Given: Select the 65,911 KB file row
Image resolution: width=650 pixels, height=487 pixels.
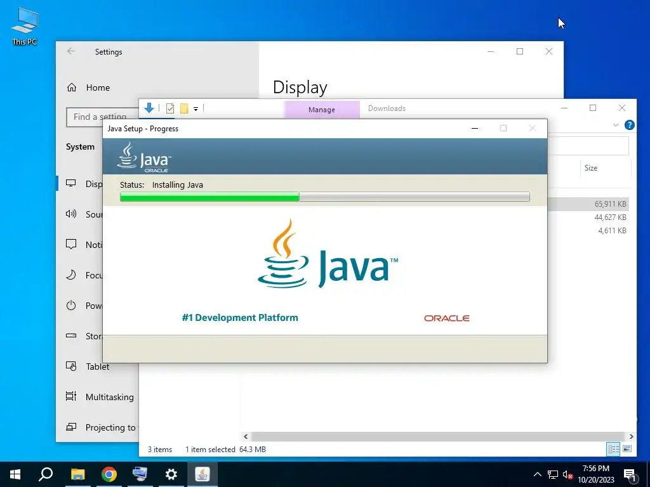Looking at the screenshot, I should pyautogui.click(x=588, y=204).
